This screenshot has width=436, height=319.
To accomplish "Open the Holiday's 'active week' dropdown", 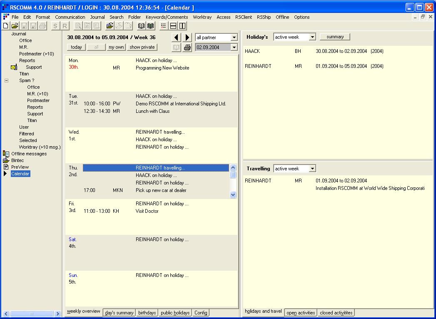I will [x=312, y=37].
